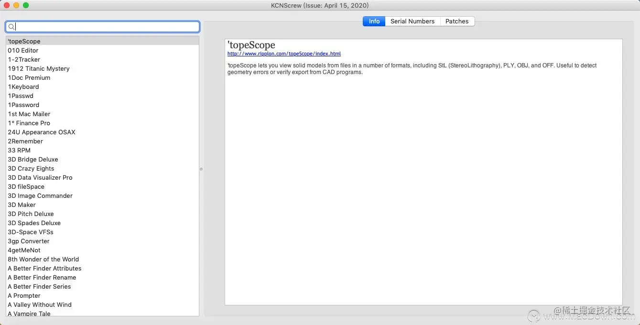Click the magnifier icon in search field
640x325 pixels.
pos(11,27)
